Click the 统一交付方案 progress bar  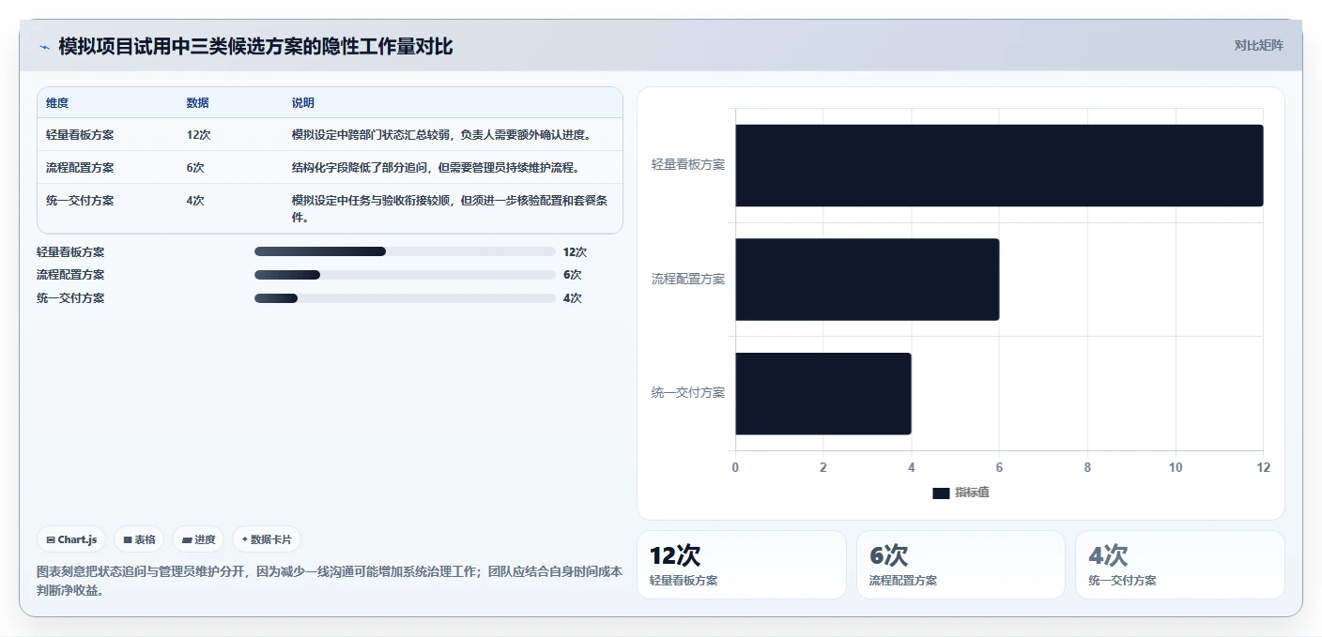[405, 298]
